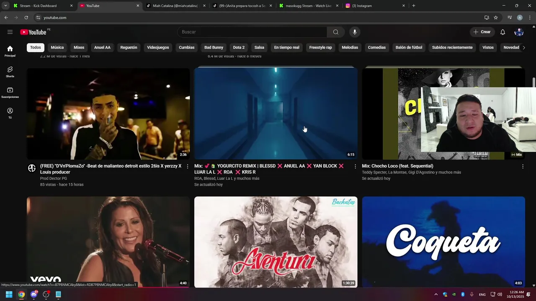Filter by Balón de fútbol chip
The image size is (536, 301).
[409, 48]
